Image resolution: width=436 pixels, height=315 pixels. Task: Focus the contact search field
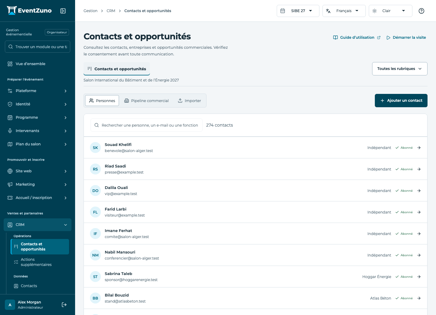click(147, 125)
